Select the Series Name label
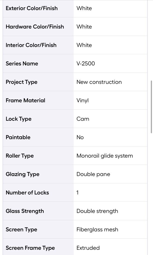Image resolution: width=153 pixels, height=255 pixels. coord(22,63)
